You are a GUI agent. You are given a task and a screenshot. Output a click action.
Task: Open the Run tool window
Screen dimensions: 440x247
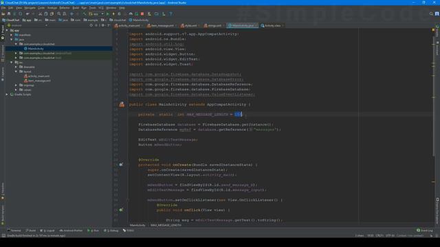93,231
